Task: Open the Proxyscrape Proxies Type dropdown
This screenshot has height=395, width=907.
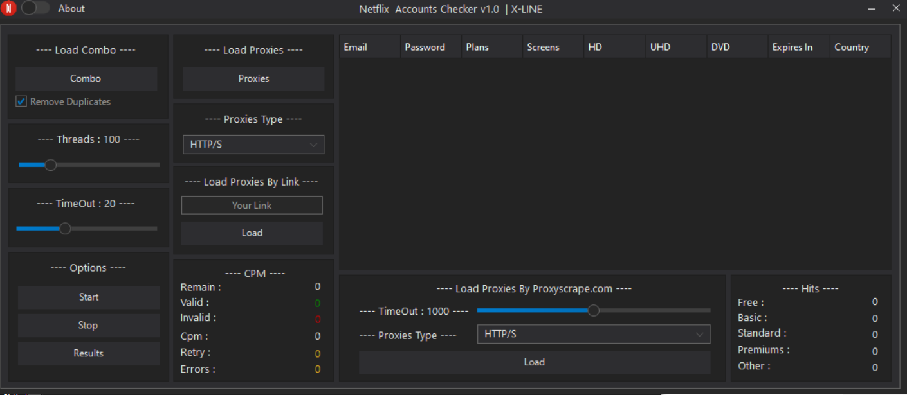Action: (592, 334)
